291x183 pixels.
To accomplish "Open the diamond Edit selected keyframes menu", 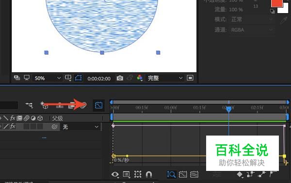I will click(240, 174).
